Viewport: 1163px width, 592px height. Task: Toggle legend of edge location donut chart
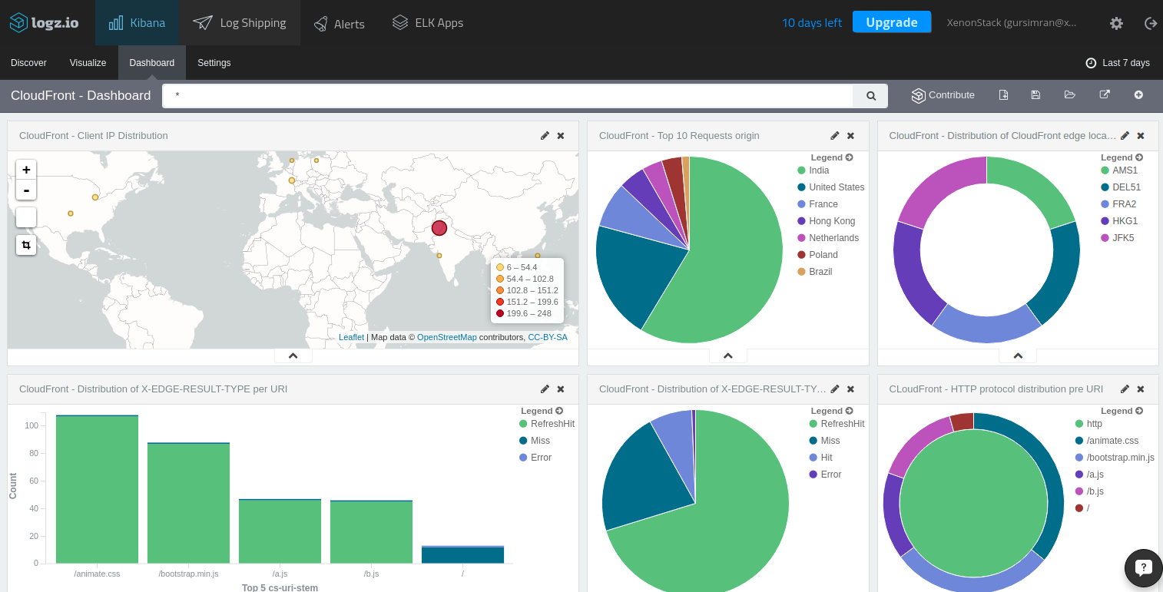[1139, 157]
